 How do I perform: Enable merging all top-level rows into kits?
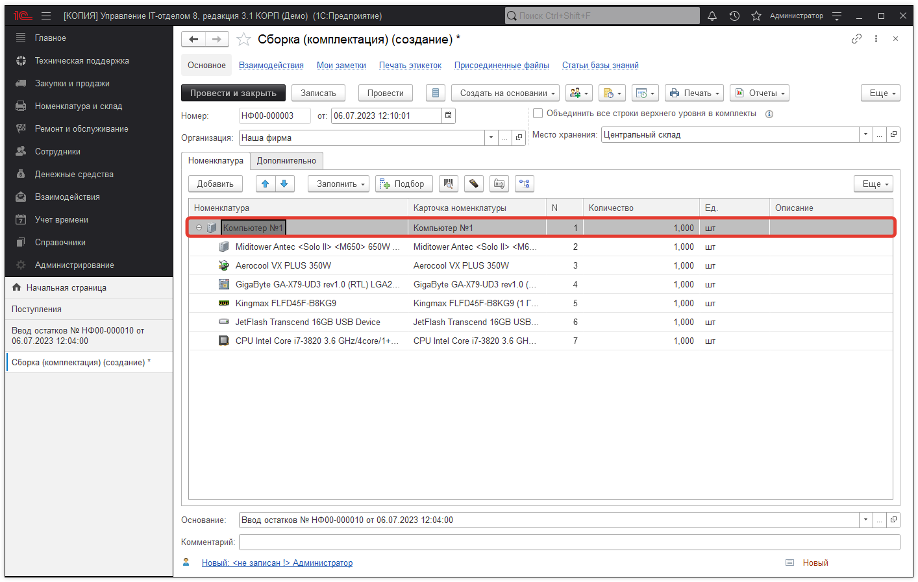point(538,114)
